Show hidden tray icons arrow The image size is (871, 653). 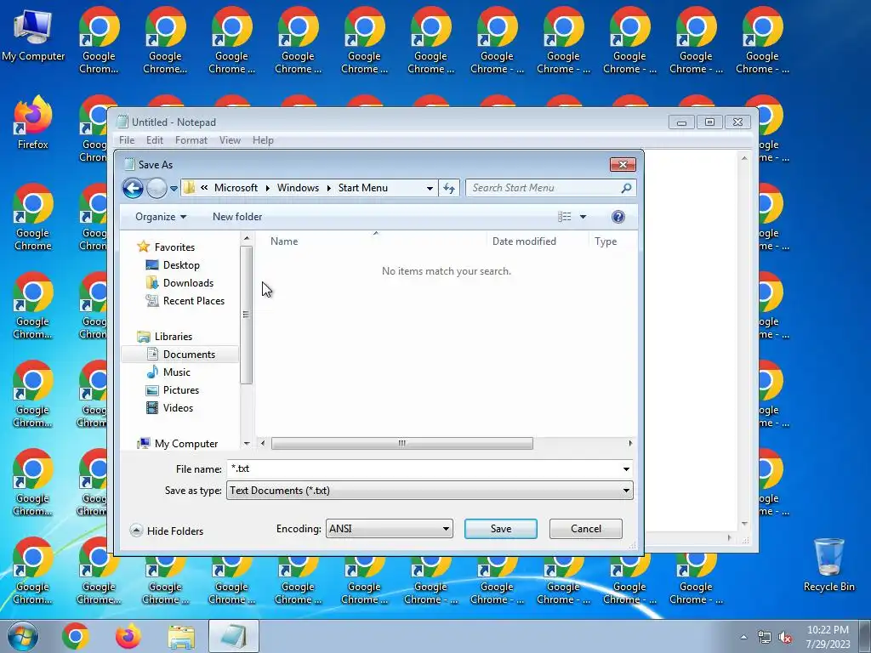point(743,638)
